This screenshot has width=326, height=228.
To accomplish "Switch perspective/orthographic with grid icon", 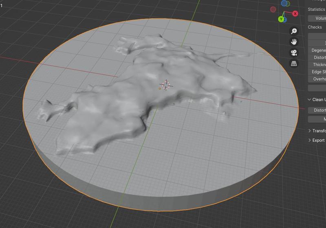I will 294,64.
